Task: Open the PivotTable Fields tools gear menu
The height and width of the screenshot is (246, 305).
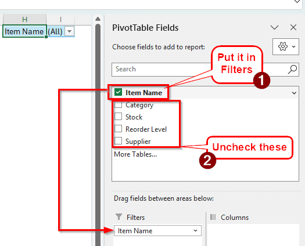Action: point(286,46)
